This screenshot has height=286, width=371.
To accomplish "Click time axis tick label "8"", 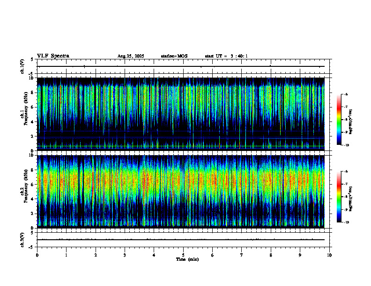I will (x=271, y=255).
